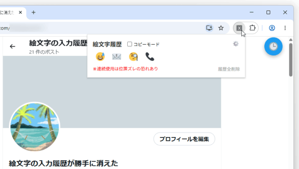Screen dimensions: 299x169
Task: Bookmark this page with the star
Action: click(221, 28)
